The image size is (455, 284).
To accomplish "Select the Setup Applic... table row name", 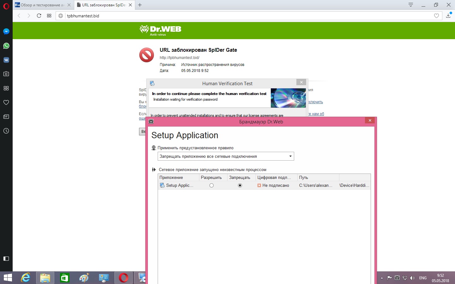I will point(179,186).
